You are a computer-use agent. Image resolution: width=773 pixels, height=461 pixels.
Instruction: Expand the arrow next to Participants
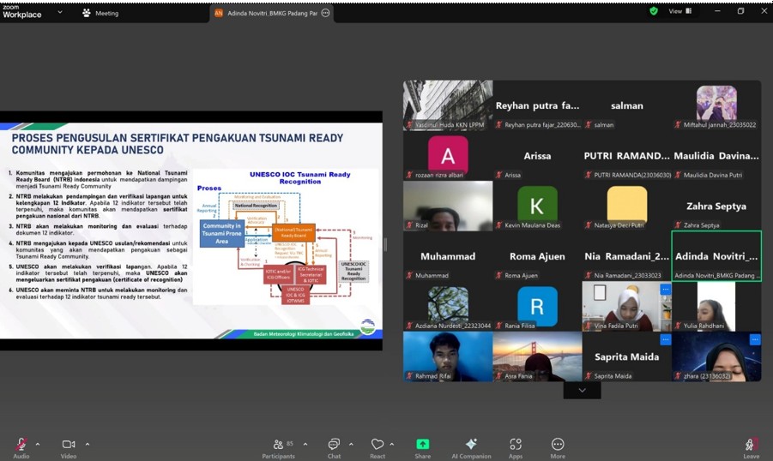tap(305, 444)
